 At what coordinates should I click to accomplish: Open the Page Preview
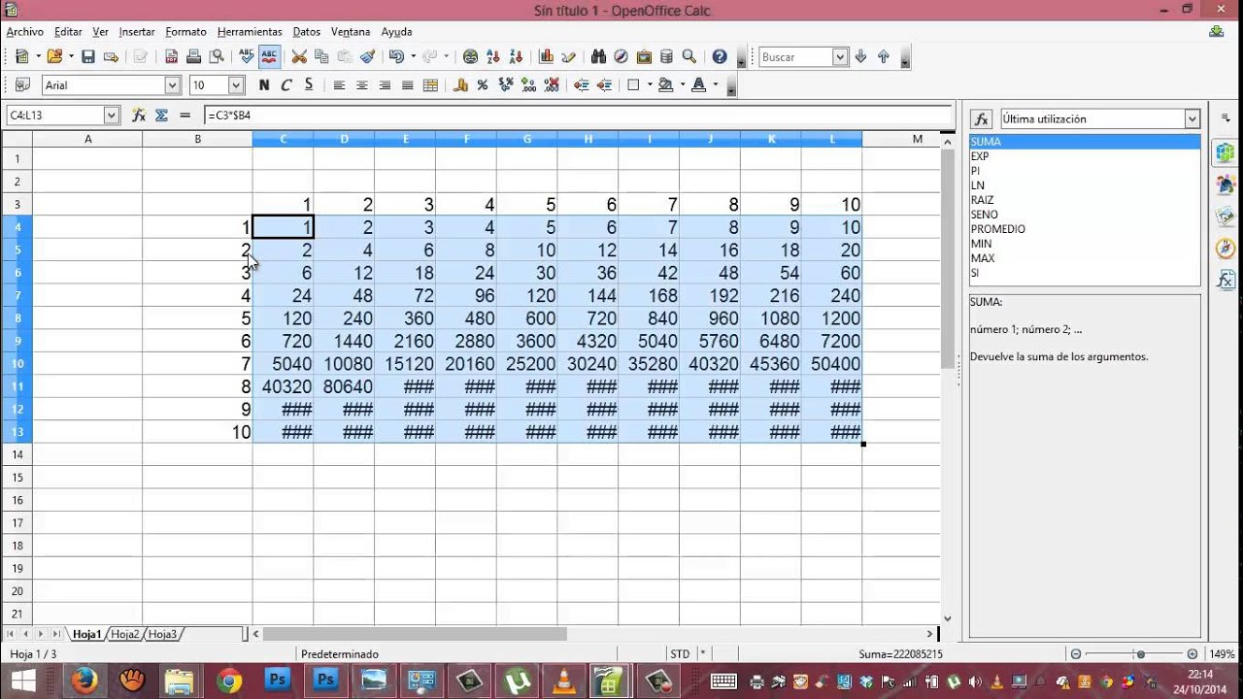click(216, 57)
